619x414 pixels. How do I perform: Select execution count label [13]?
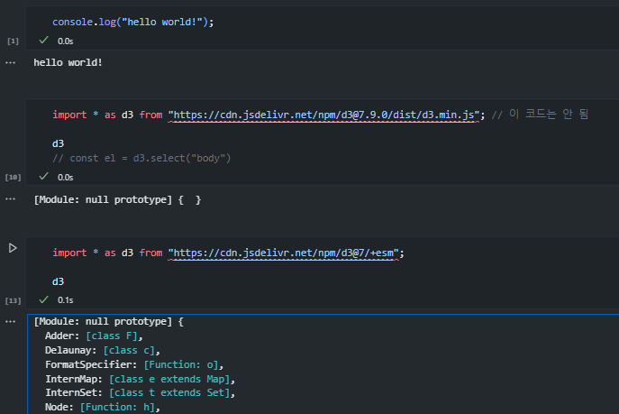(13, 300)
